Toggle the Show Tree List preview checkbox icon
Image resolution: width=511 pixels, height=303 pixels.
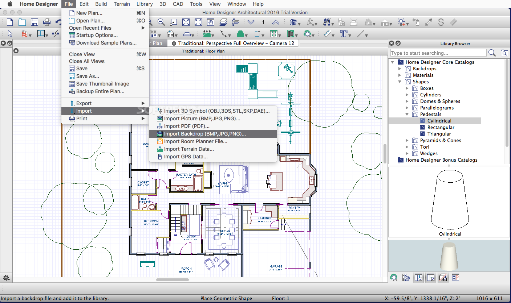coord(418,278)
